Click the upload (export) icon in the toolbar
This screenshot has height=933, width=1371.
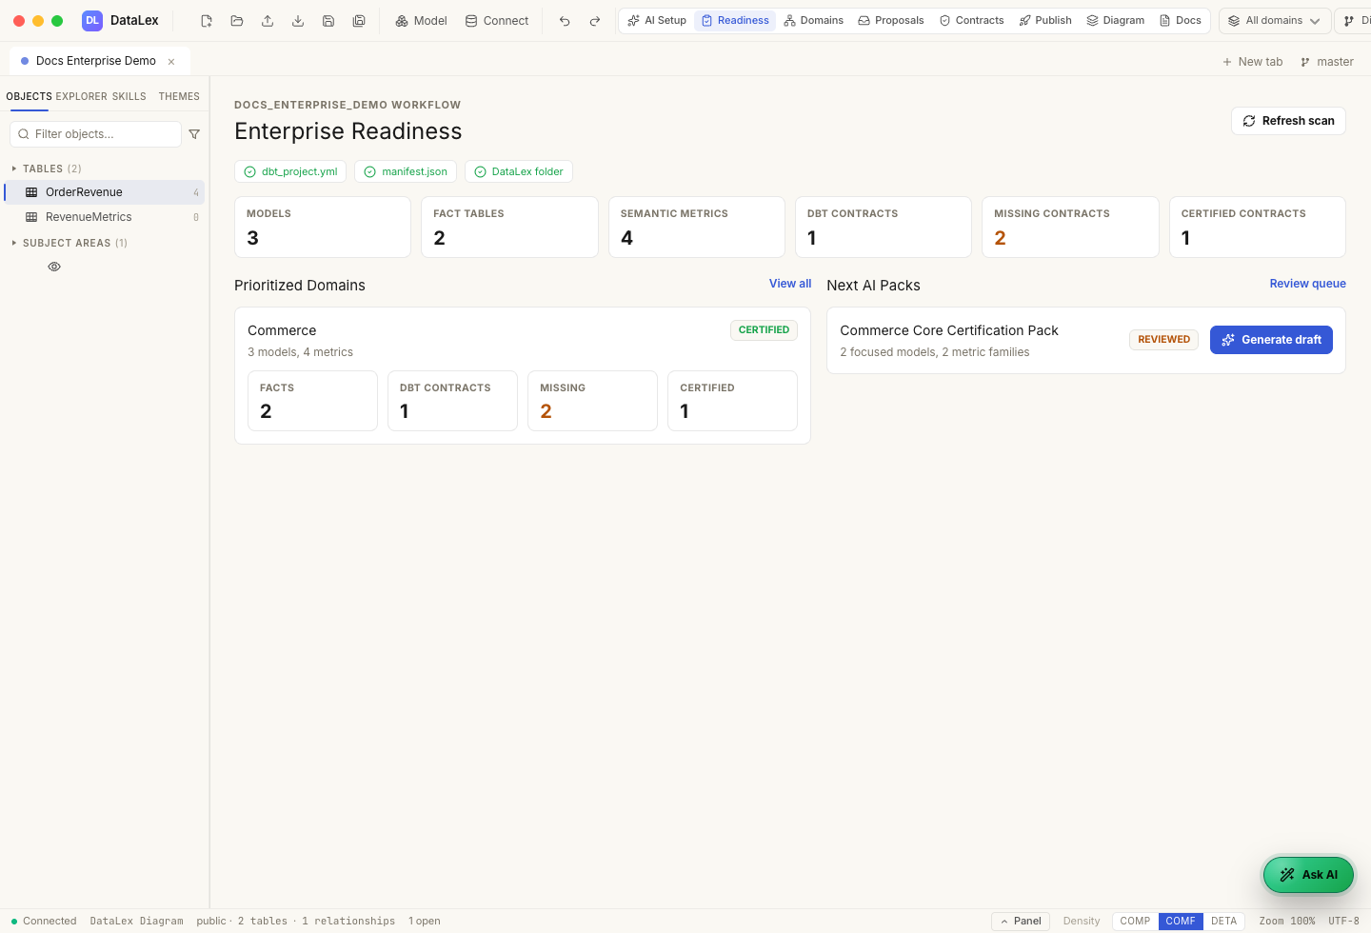pos(268,21)
